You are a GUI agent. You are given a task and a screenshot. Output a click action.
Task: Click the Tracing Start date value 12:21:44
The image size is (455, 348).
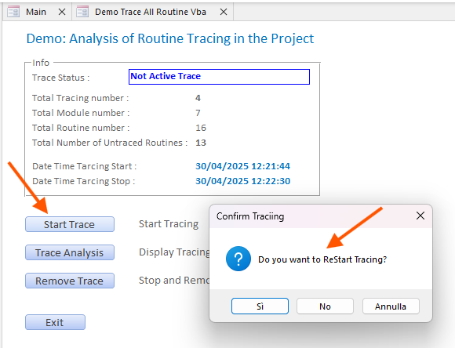point(242,166)
